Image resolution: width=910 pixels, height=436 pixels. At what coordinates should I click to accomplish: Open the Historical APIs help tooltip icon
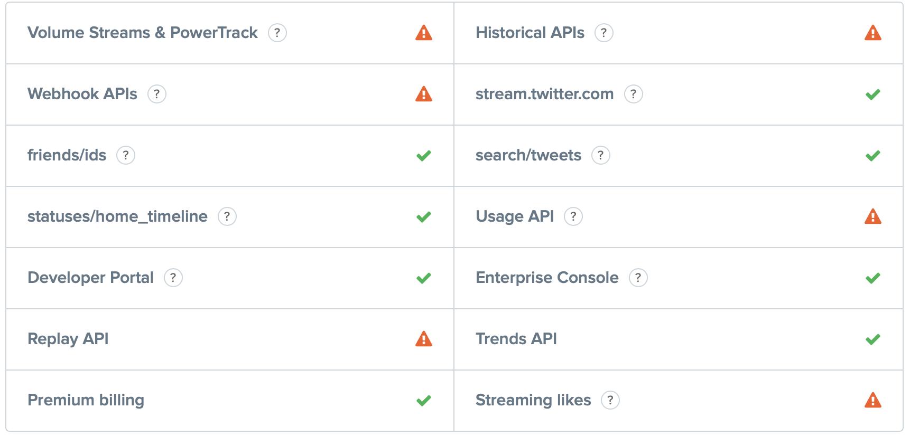click(604, 33)
